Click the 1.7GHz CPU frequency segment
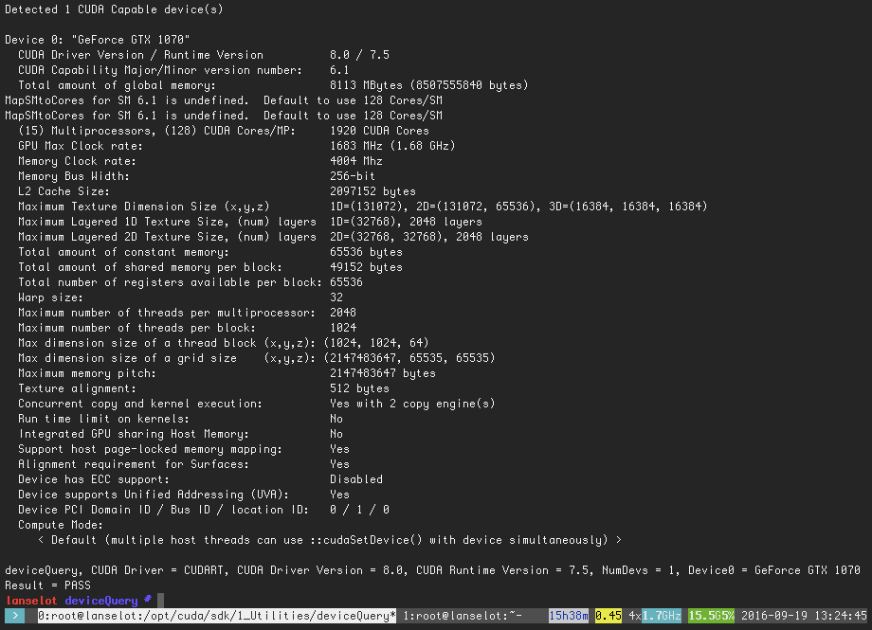Image resolution: width=872 pixels, height=630 pixels. point(662,616)
